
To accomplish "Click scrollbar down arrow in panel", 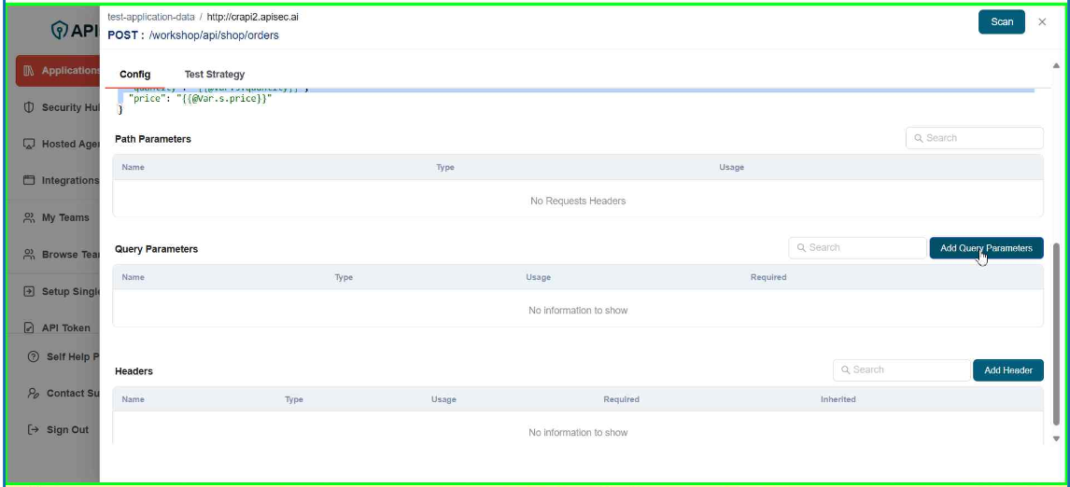I will pos(1056,438).
